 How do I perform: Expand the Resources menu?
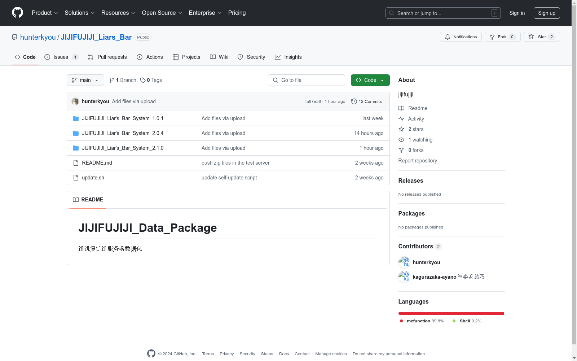pos(118,13)
